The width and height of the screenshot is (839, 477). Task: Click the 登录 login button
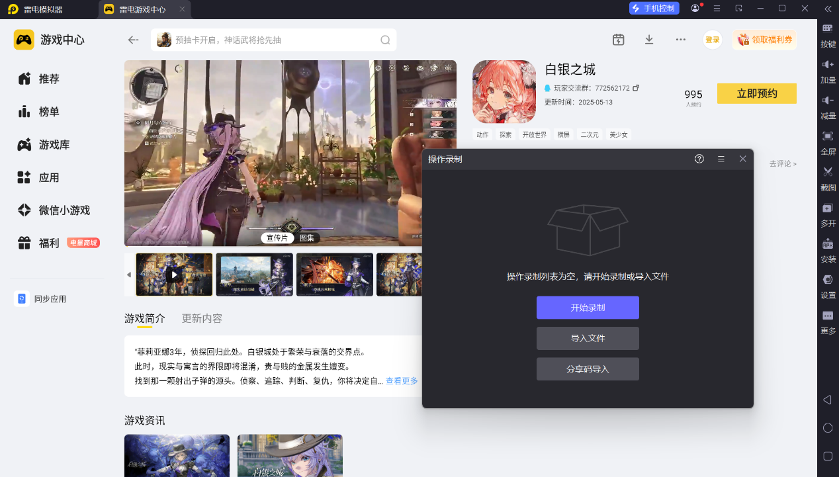(x=713, y=40)
